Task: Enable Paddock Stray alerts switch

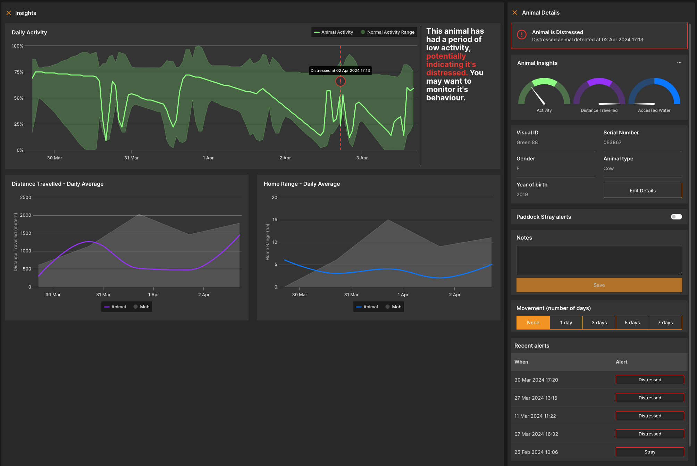Action: [x=676, y=217]
